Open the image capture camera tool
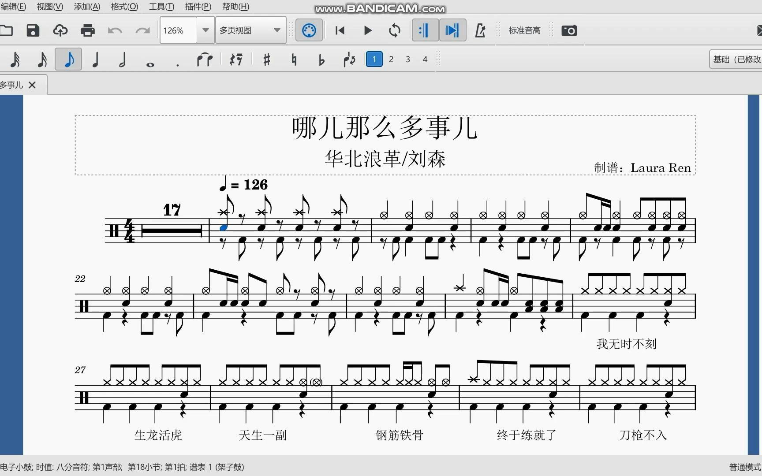The image size is (762, 476). click(x=569, y=30)
